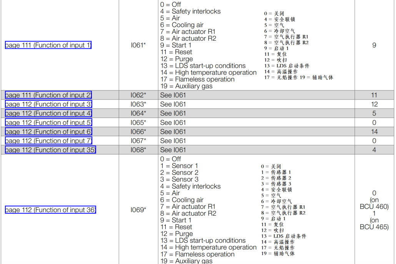The image size is (396, 264).
Task: Jump to the 'Function of input 7' link
Action: click(48, 141)
